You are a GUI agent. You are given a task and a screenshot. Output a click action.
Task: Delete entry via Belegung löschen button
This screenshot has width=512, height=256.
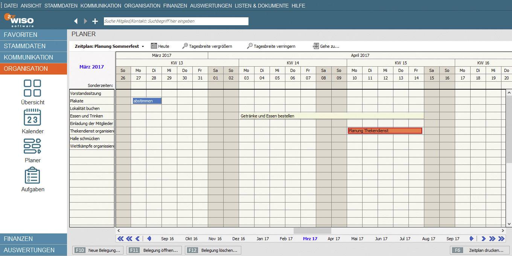[x=213, y=250]
